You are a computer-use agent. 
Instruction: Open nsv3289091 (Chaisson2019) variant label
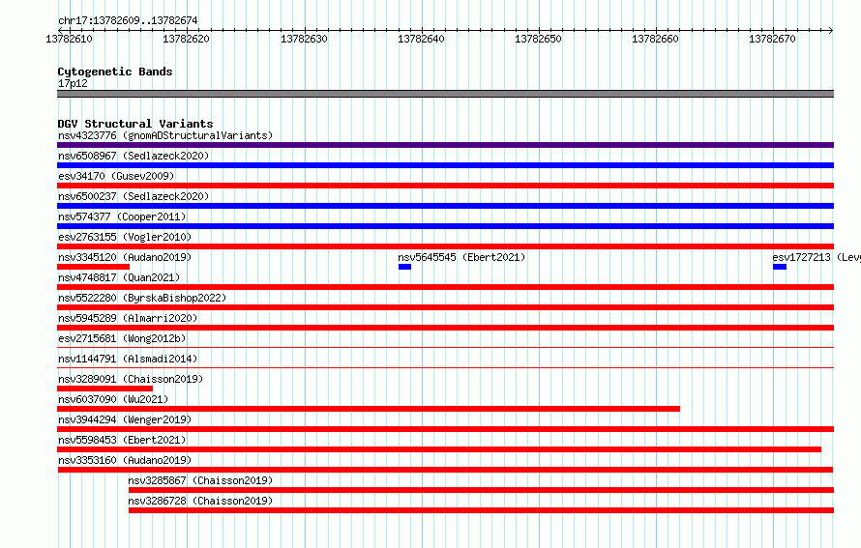coord(131,379)
